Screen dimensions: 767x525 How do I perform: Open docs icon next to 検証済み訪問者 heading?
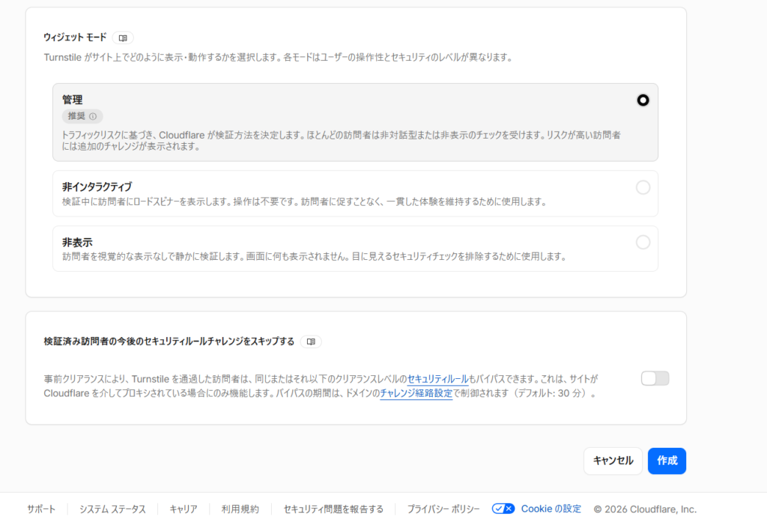[311, 342]
